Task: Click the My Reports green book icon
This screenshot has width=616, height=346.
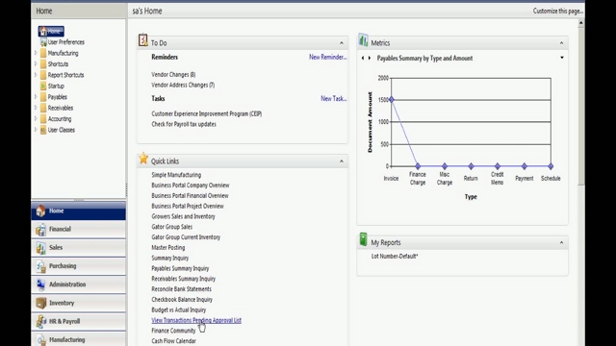Action: point(364,239)
